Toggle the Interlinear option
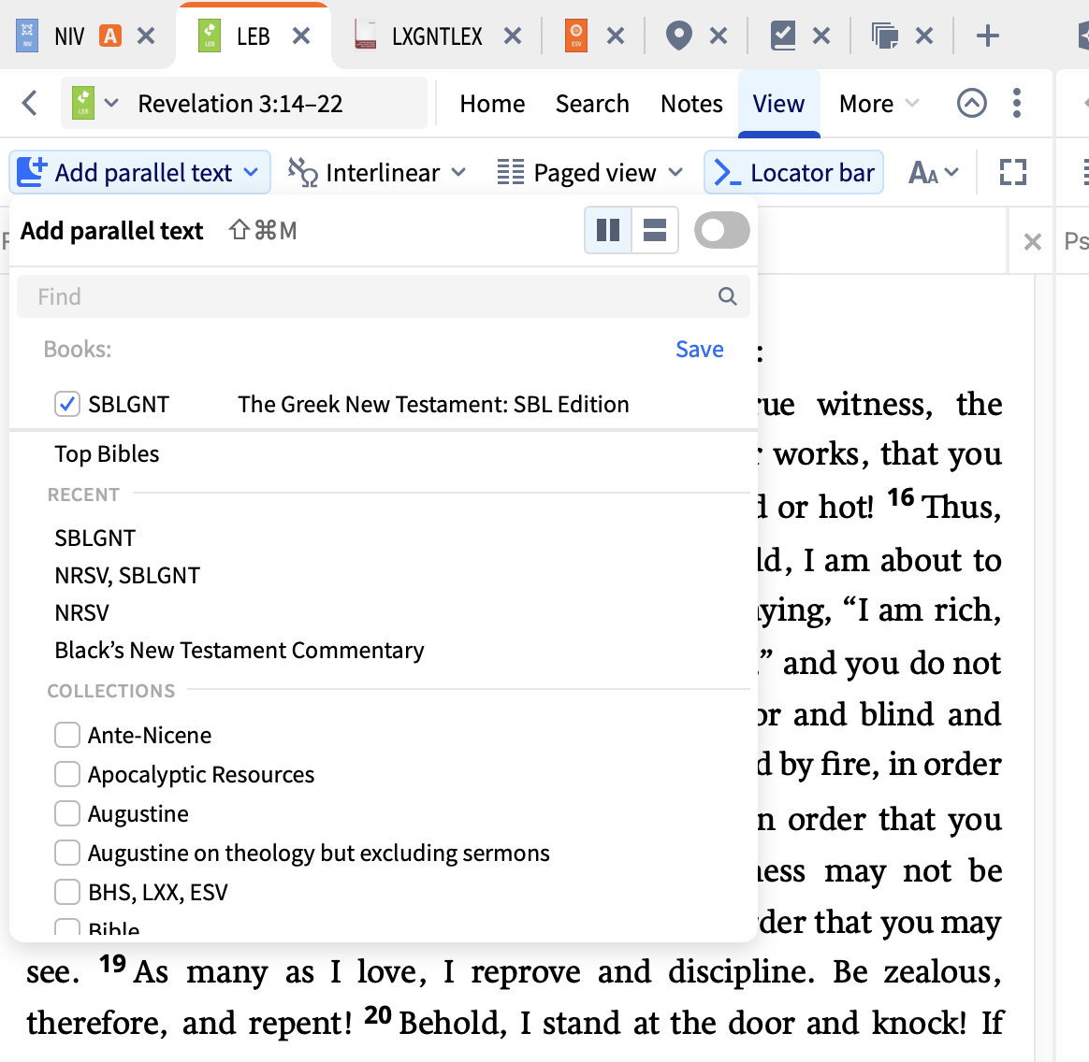The height and width of the screenshot is (1062, 1089). pyautogui.click(x=364, y=172)
